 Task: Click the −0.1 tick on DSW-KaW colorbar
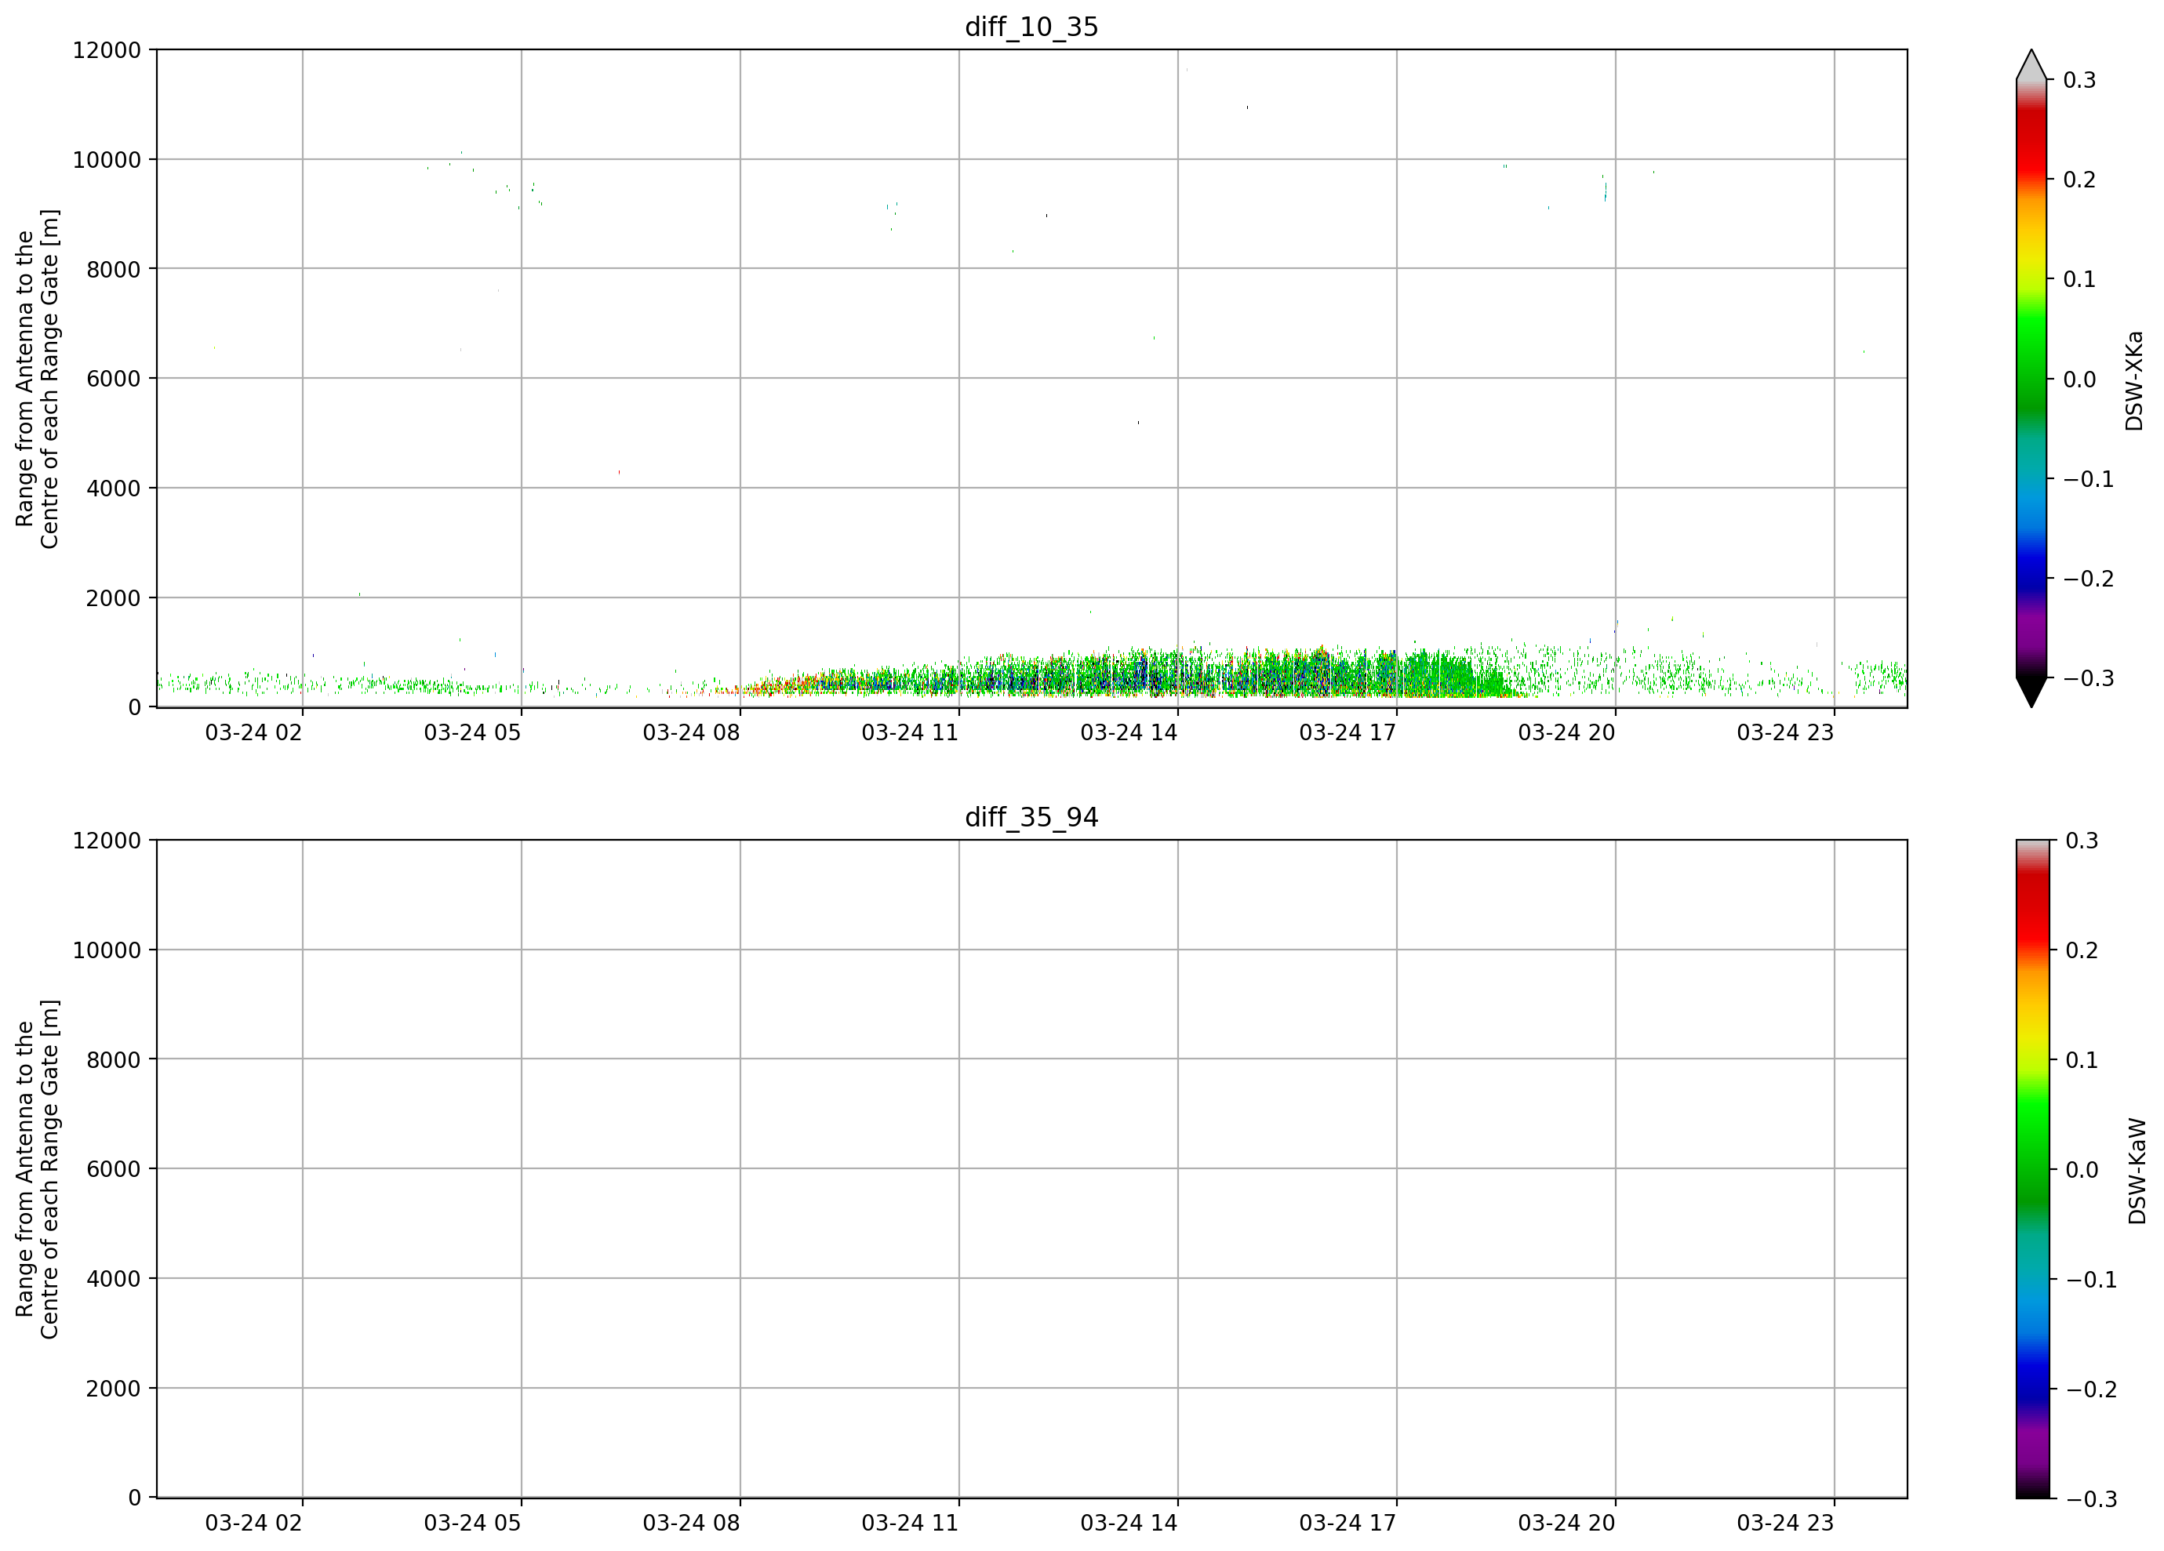pyautogui.click(x=2090, y=1279)
